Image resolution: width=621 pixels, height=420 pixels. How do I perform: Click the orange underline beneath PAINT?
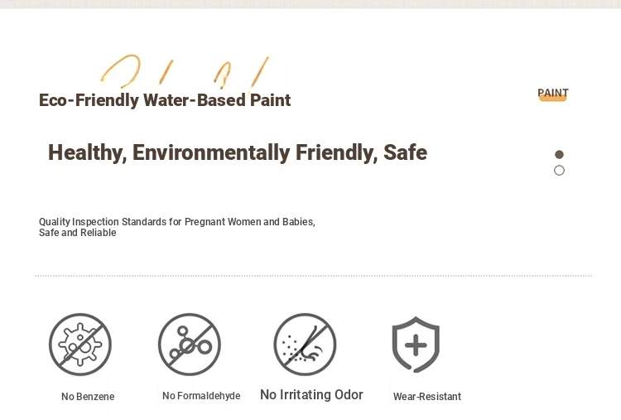553,99
